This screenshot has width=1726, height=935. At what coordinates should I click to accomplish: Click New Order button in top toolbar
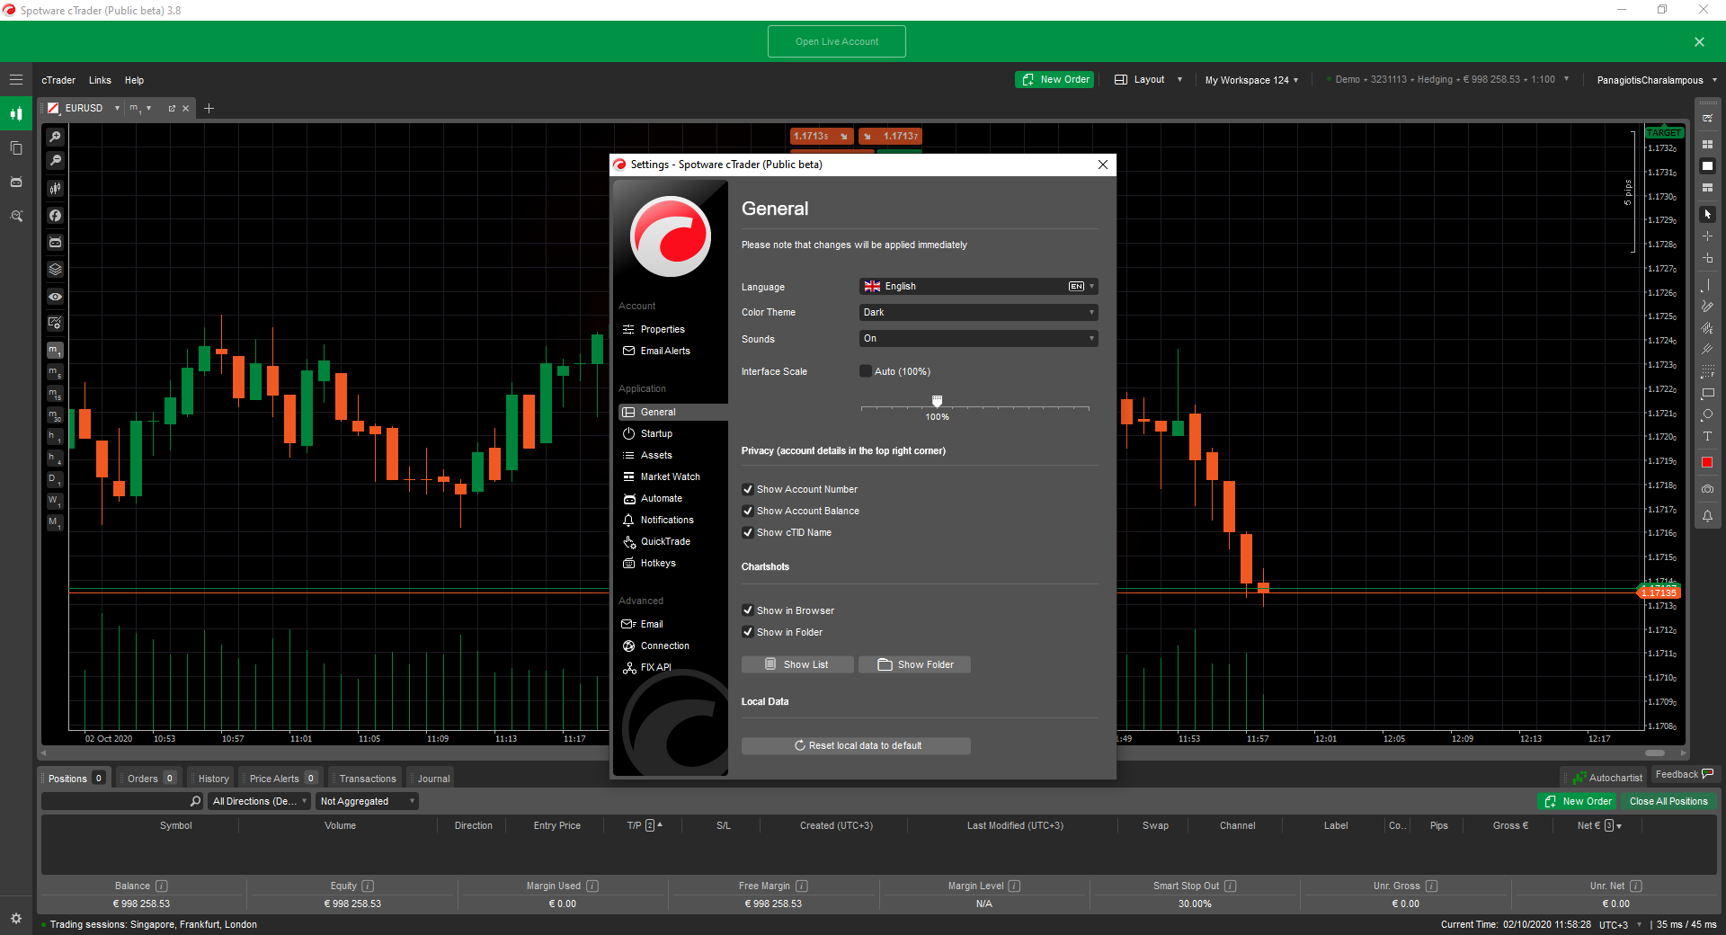(x=1055, y=80)
